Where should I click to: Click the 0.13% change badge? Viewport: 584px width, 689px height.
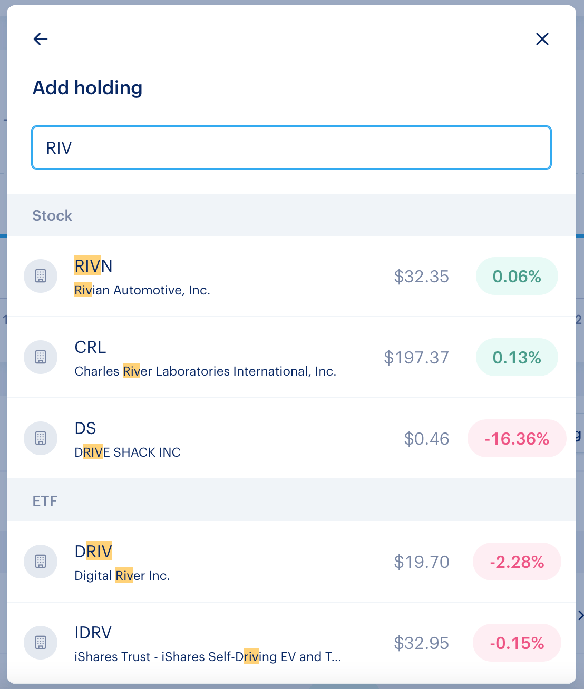point(517,358)
